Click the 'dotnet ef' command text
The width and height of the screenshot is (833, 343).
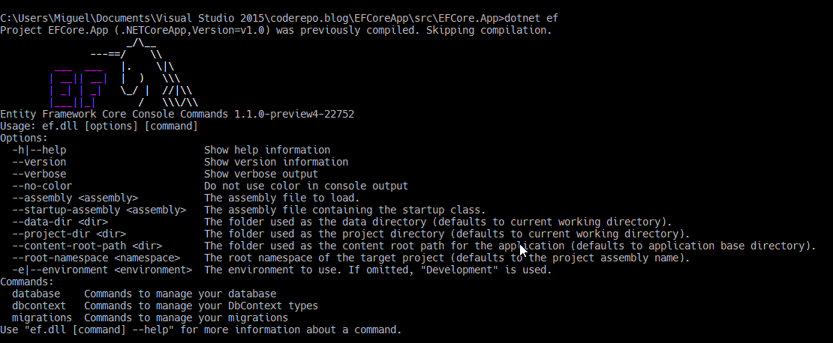[531, 18]
